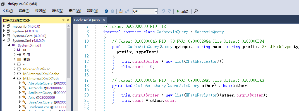Click the mscorlib assembly icon
Viewport: 299px width, 111px height.
[x=9, y=26]
